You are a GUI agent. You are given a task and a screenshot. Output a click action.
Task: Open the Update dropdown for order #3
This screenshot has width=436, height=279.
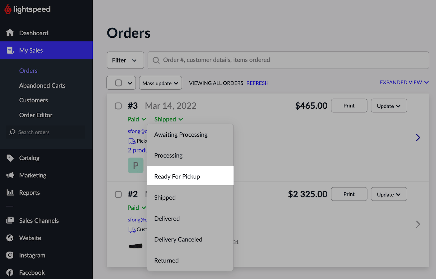[x=389, y=106]
